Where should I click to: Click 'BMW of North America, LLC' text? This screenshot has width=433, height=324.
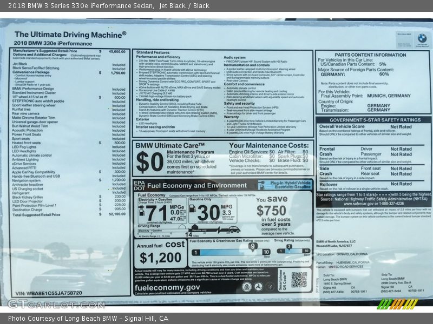click(336, 241)
